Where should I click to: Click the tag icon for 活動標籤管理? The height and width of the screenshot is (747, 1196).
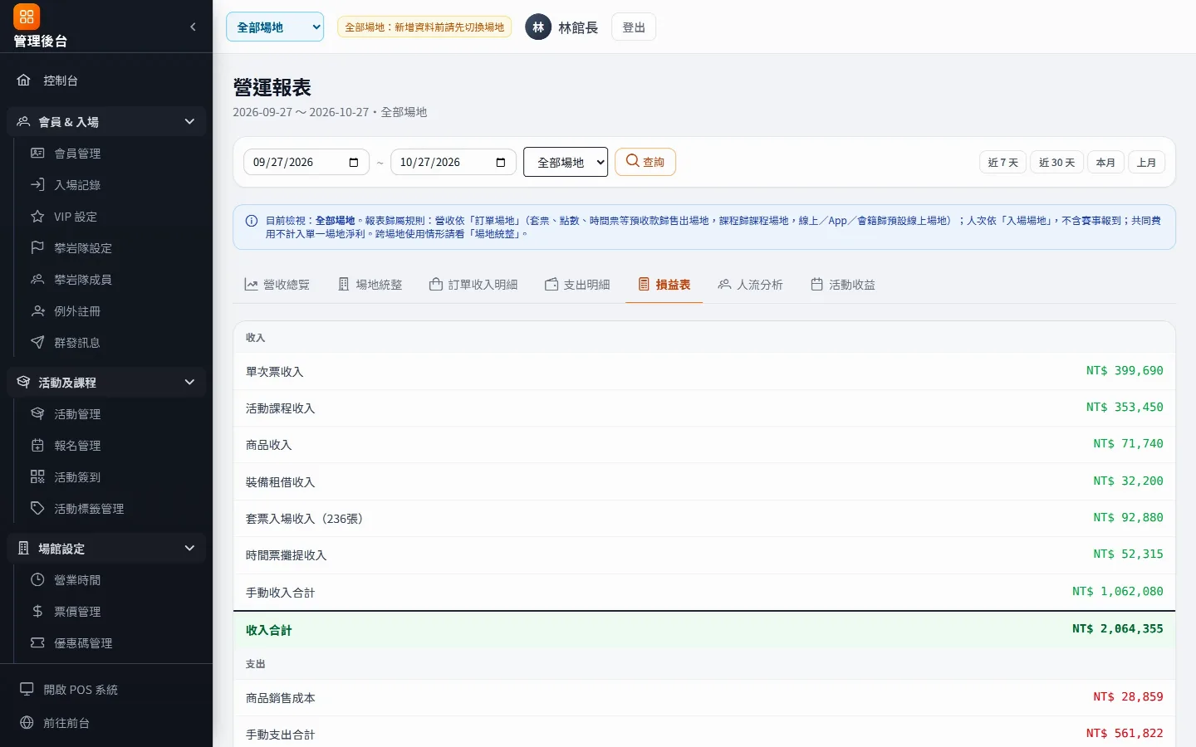tap(37, 509)
